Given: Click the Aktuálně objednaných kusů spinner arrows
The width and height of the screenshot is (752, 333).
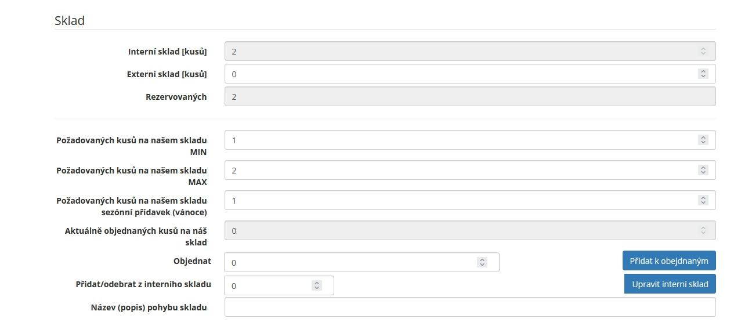Looking at the screenshot, I should pyautogui.click(x=703, y=230).
